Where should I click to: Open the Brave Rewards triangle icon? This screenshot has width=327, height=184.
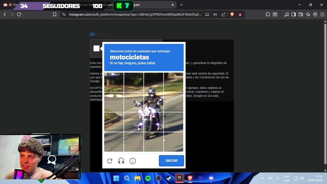click(240, 15)
